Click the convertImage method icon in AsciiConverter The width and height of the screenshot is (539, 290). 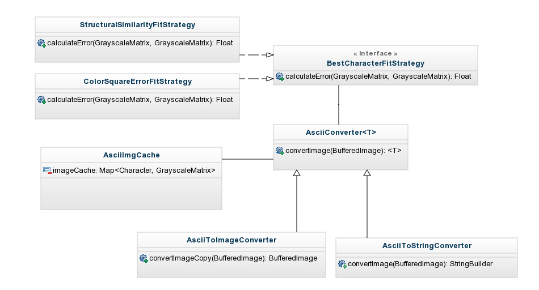click(280, 151)
